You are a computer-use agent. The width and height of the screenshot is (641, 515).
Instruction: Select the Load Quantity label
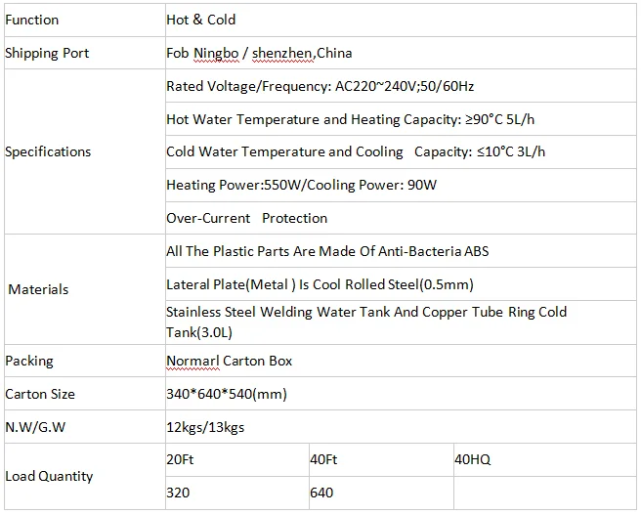[49, 476]
